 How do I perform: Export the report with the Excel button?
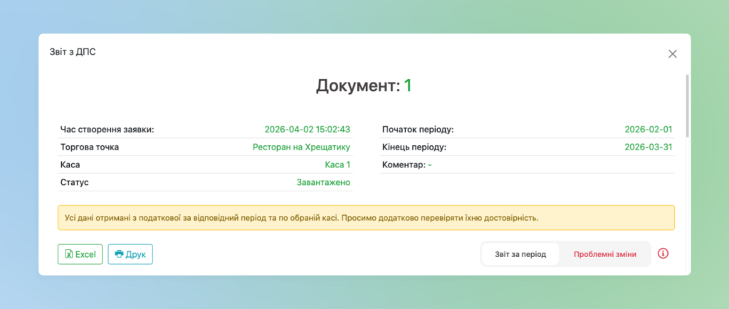pos(80,254)
